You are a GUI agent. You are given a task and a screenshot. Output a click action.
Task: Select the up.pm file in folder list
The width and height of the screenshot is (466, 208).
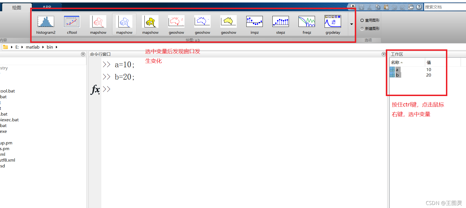click(6, 143)
